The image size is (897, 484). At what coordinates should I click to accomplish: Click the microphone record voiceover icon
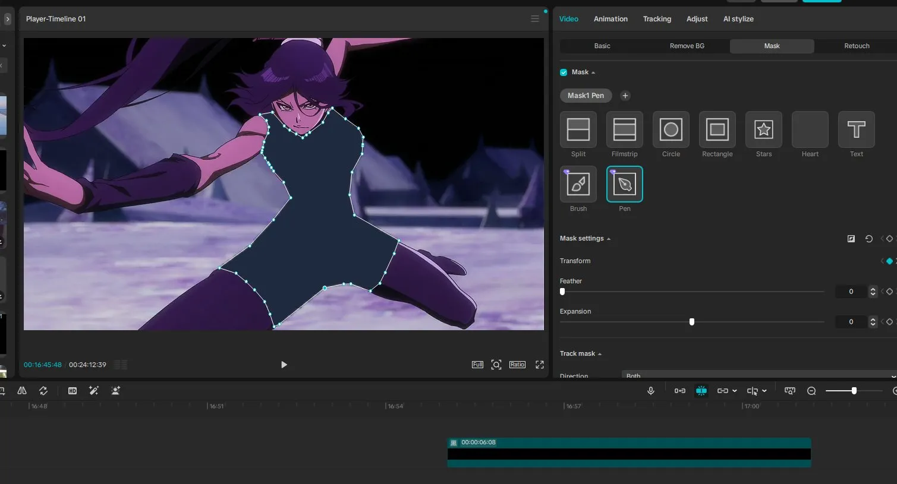pos(651,391)
